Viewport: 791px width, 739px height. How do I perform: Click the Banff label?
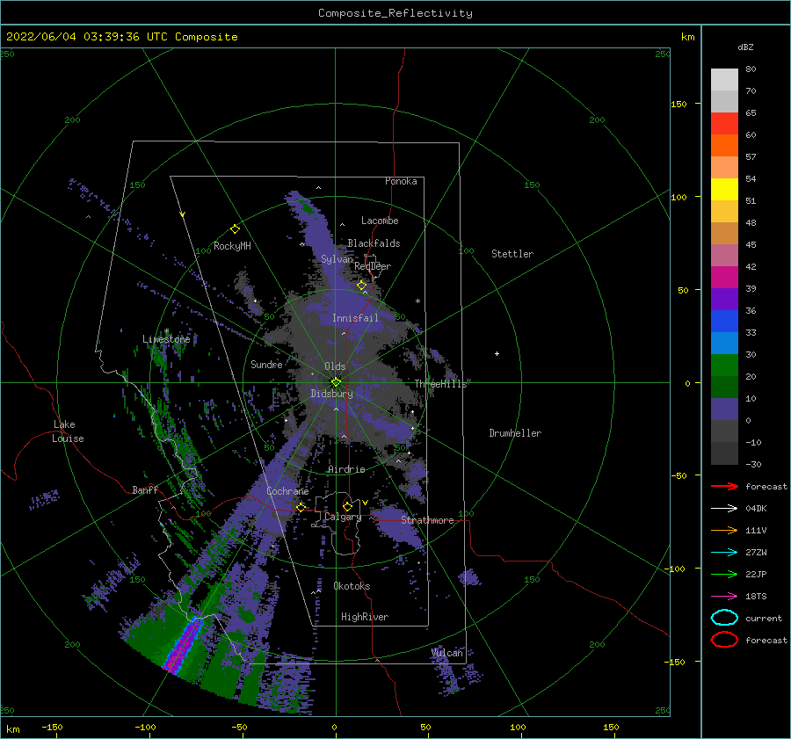pos(145,489)
